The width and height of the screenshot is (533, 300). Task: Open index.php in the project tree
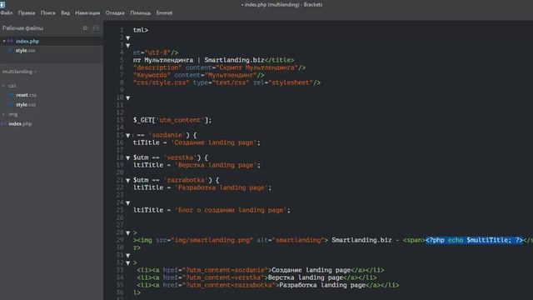coord(20,124)
